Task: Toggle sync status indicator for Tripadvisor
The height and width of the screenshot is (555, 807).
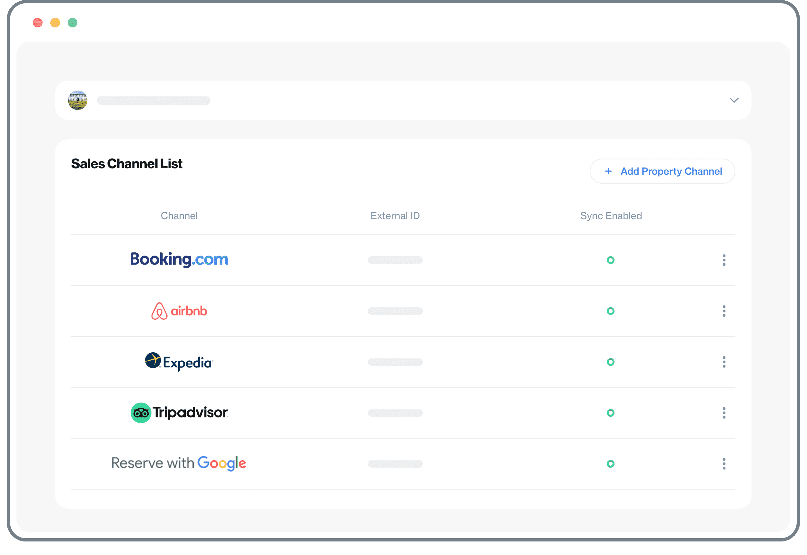Action: pyautogui.click(x=610, y=413)
